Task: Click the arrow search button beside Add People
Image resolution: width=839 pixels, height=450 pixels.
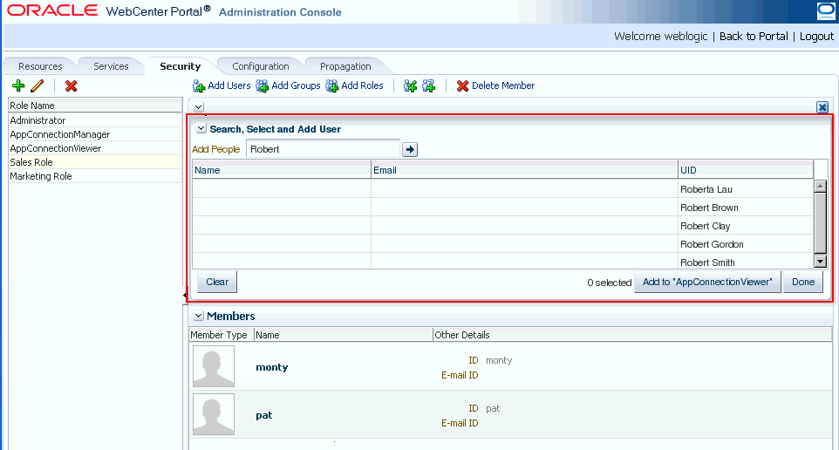Action: [x=410, y=149]
